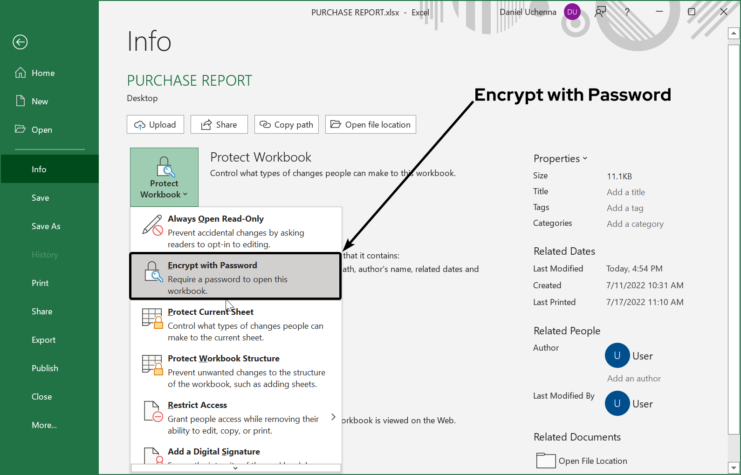Select Encrypt with Password padlock entry
The image size is (741, 475).
click(152, 271)
